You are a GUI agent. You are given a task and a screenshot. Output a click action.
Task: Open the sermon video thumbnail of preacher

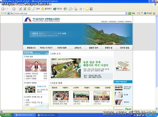pos(36,65)
